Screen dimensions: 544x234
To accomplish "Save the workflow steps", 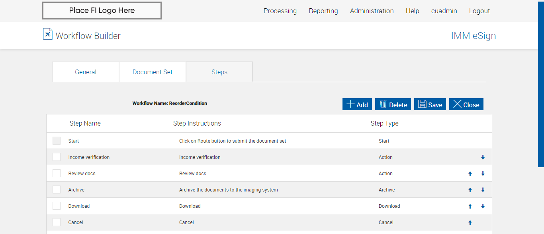I will pos(430,104).
